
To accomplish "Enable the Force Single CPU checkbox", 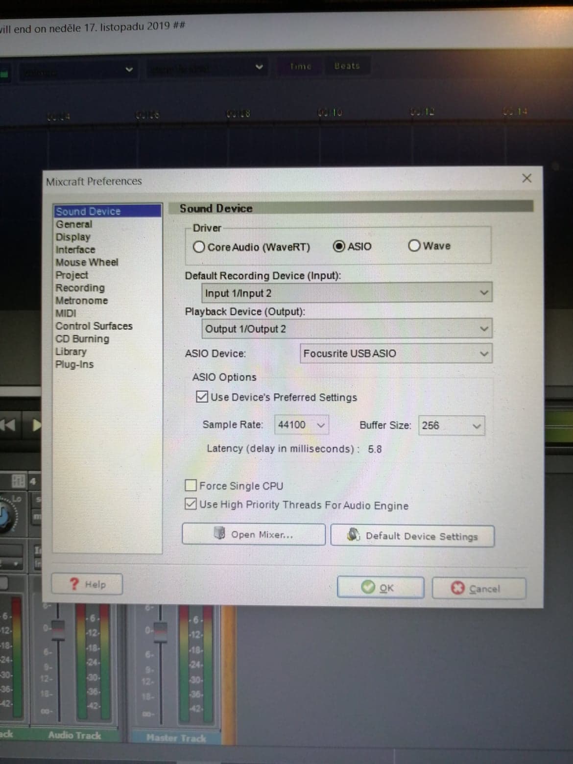I will [x=191, y=485].
